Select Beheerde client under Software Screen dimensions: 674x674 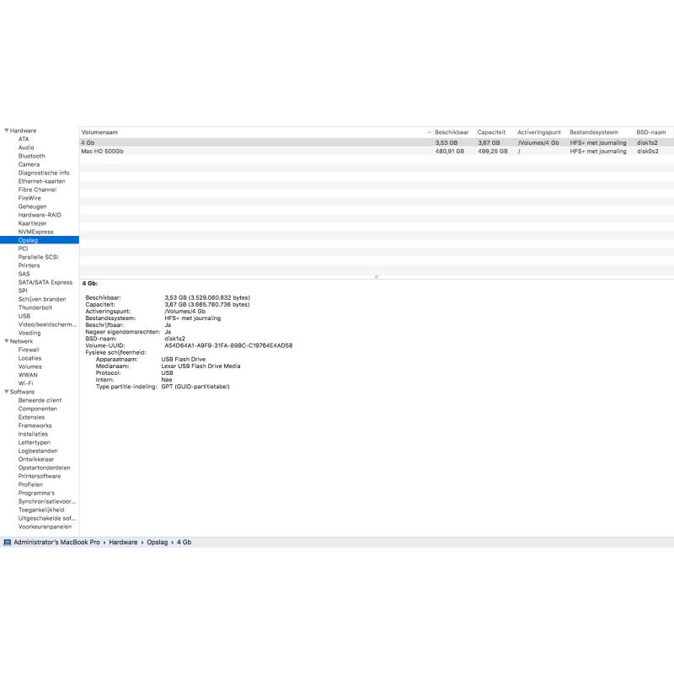[40, 400]
